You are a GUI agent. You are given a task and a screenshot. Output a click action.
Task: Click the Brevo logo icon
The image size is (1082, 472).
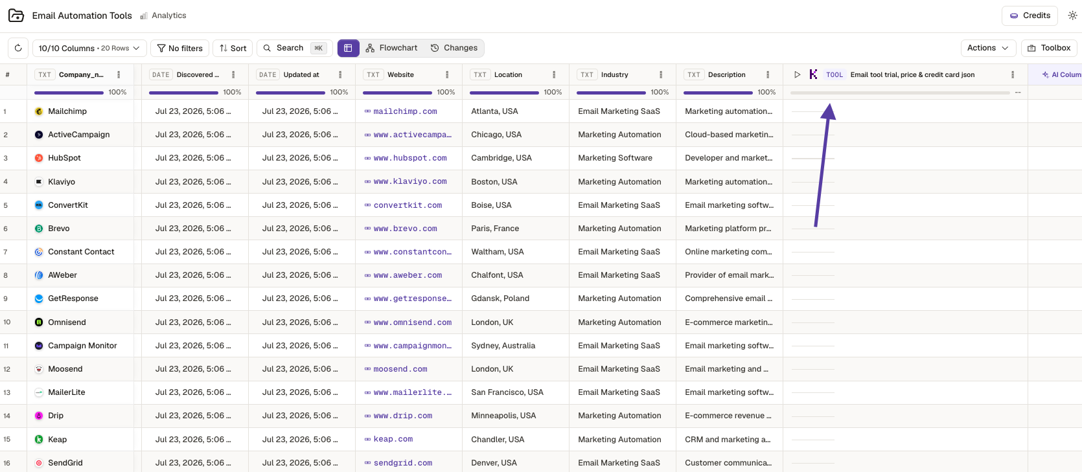tap(39, 229)
